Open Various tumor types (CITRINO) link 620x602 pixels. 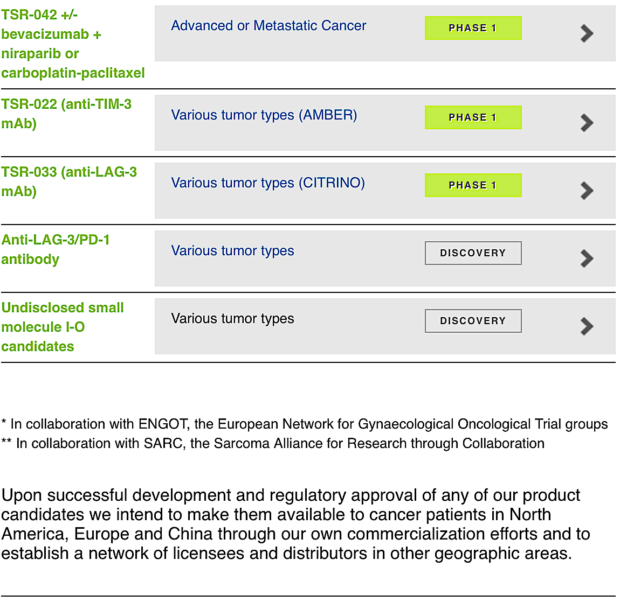267,183
